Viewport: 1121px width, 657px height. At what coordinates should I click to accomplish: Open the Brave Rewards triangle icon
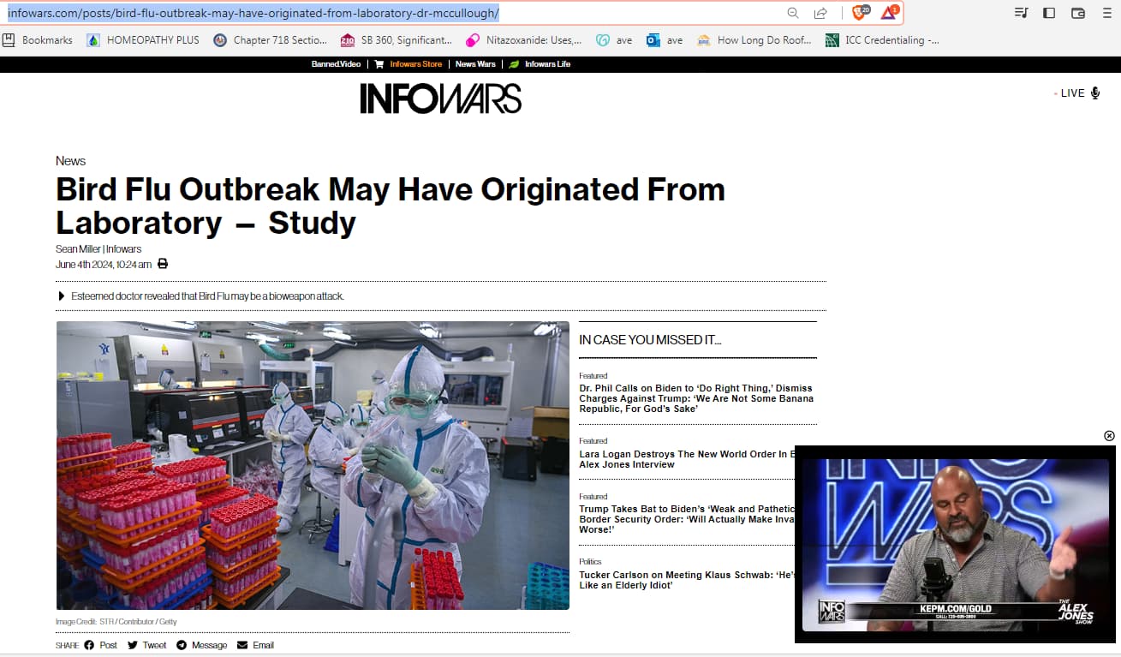pyautogui.click(x=890, y=12)
